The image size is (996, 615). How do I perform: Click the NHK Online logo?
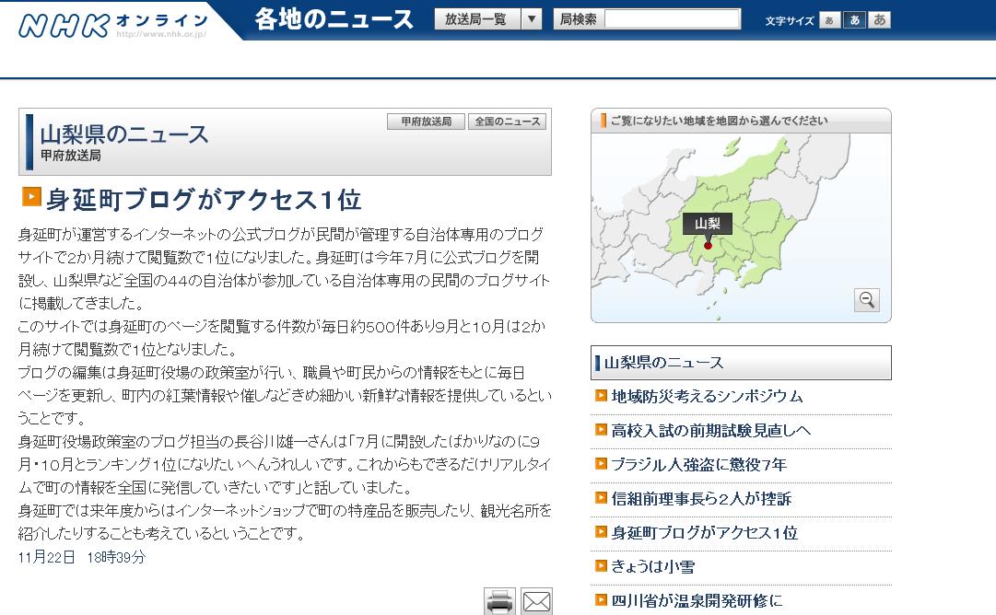pyautogui.click(x=112, y=23)
